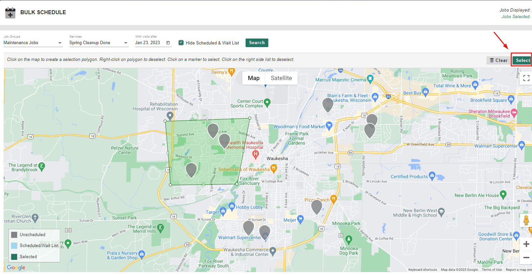532x275 pixels.
Task: Click the Brookfield Square shopping pin
Action: pos(511,99)
